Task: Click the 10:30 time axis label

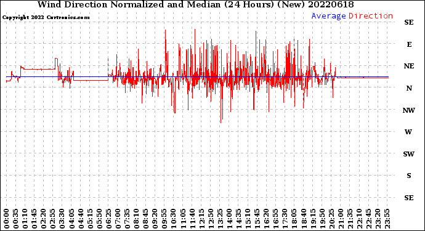Action: click(x=174, y=219)
